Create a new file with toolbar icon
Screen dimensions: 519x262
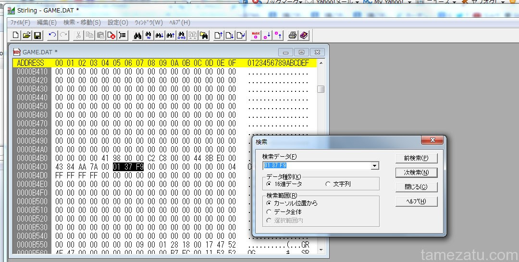tap(15, 35)
